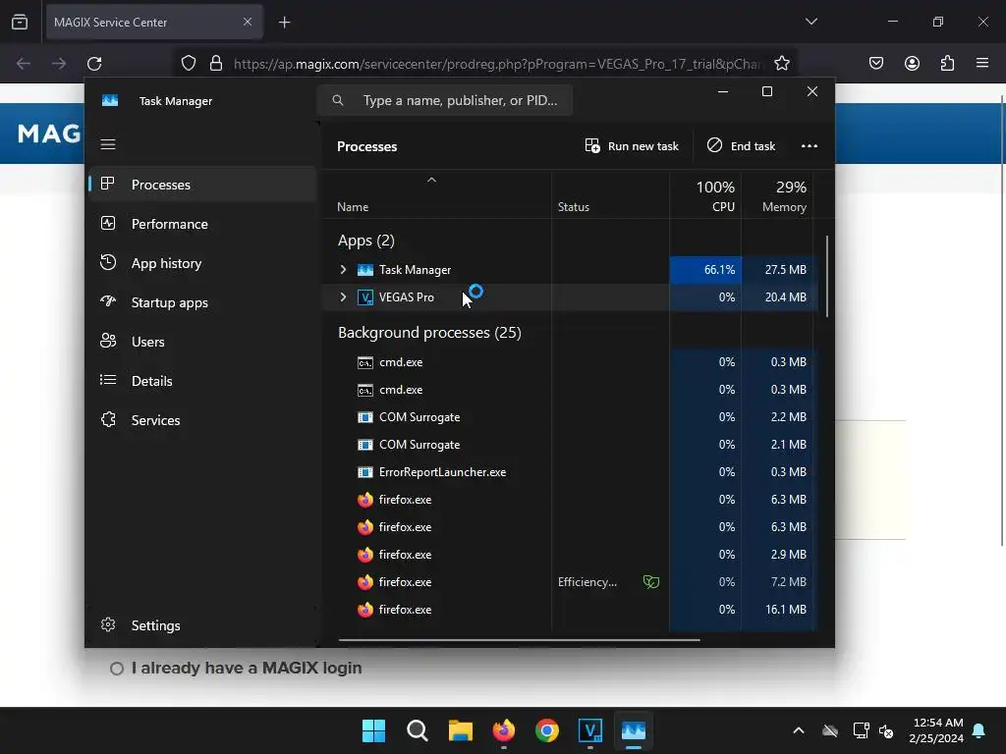Select the MAGIX Service Center tab
Image resolution: width=1006 pixels, height=754 pixels.
click(154, 23)
